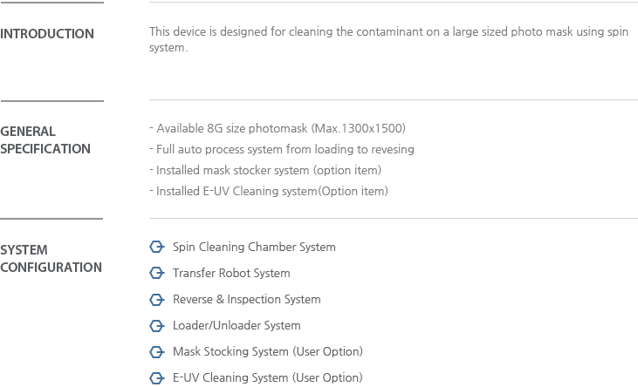
Task: Click the INTRODUCTION section heading
Action: click(x=47, y=34)
